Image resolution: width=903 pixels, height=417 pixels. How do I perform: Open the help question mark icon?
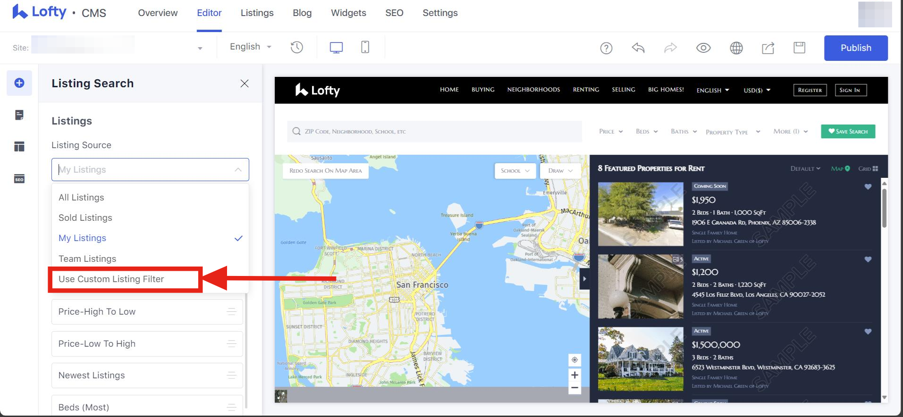pos(606,48)
